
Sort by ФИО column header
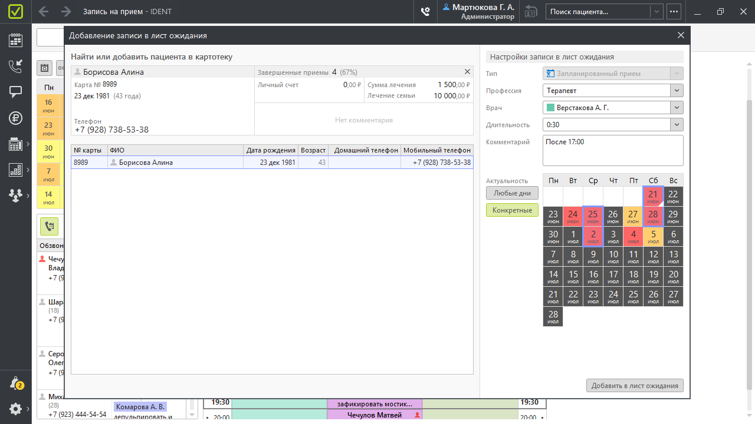pos(175,150)
